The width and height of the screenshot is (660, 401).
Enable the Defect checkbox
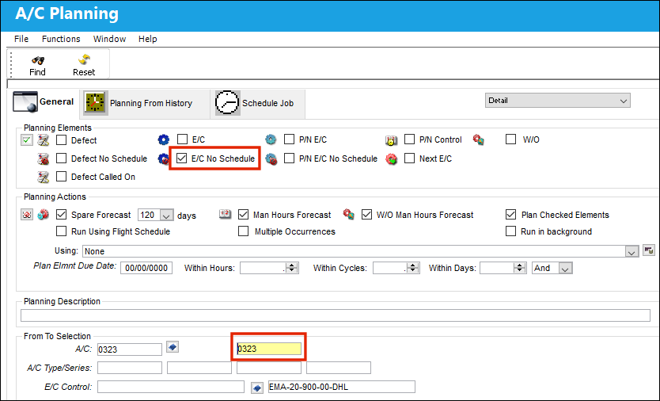[x=62, y=139]
